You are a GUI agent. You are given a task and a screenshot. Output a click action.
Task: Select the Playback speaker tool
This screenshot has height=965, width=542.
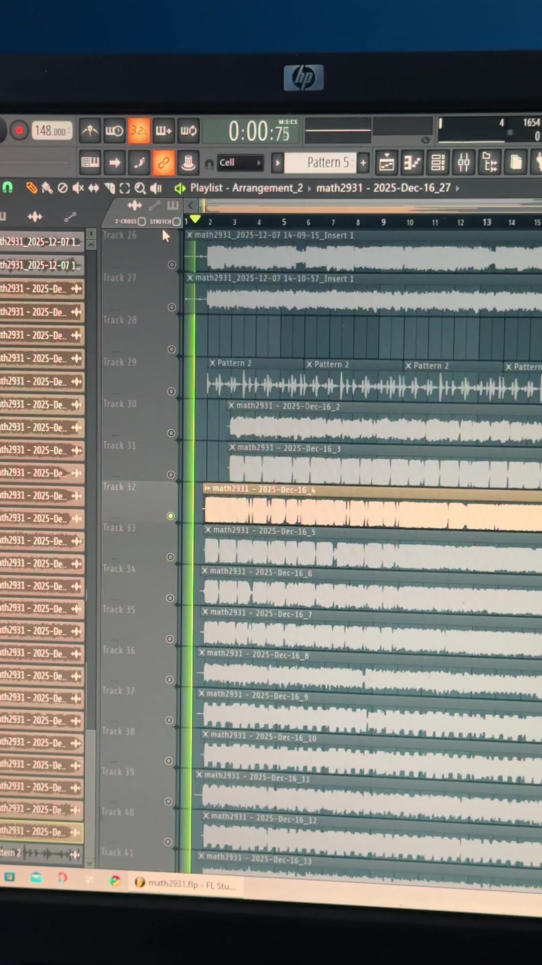[156, 188]
